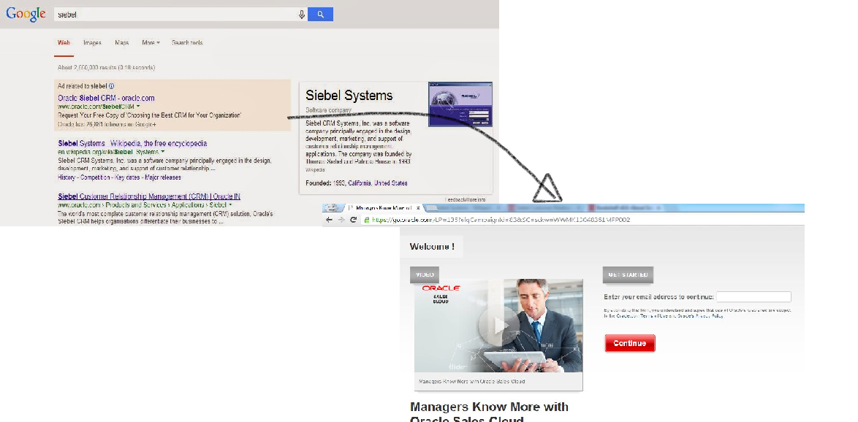Click the Siebel Systems knowledge panel thumbnail
The width and height of the screenshot is (858, 422).
coord(460,104)
